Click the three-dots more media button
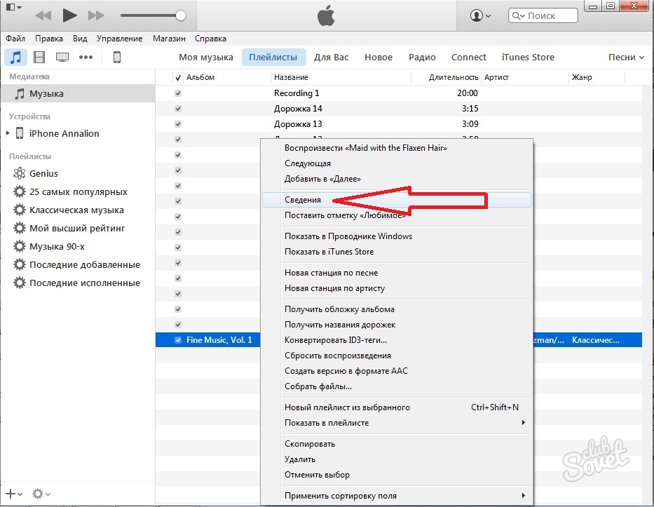The image size is (654, 507). 86,58
